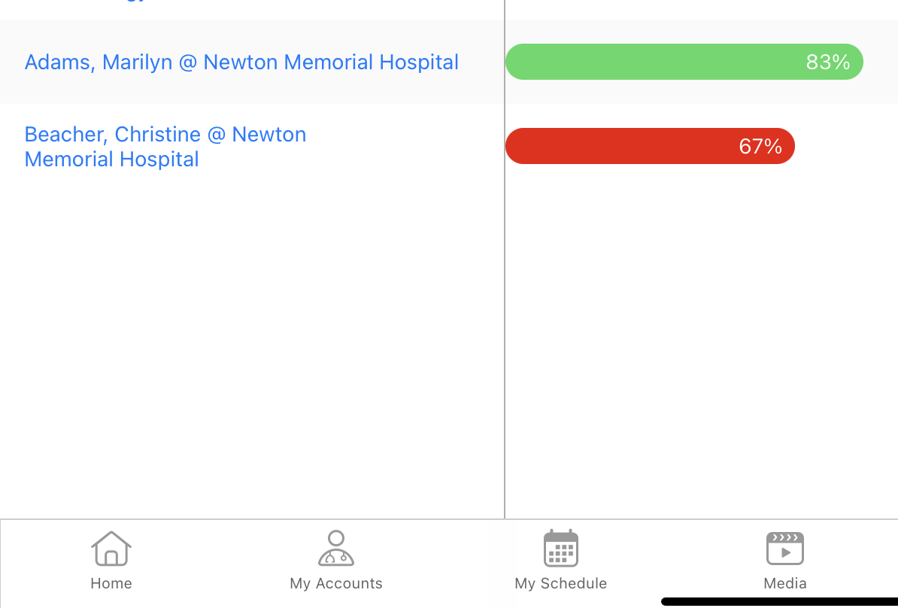The width and height of the screenshot is (898, 608).
Task: Tap the 83% percentage text
Action: [828, 62]
